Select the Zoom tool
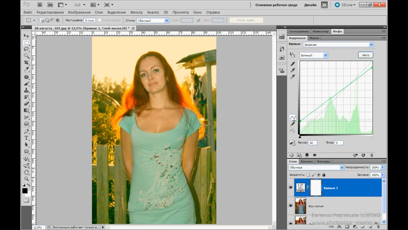 pos(26,179)
